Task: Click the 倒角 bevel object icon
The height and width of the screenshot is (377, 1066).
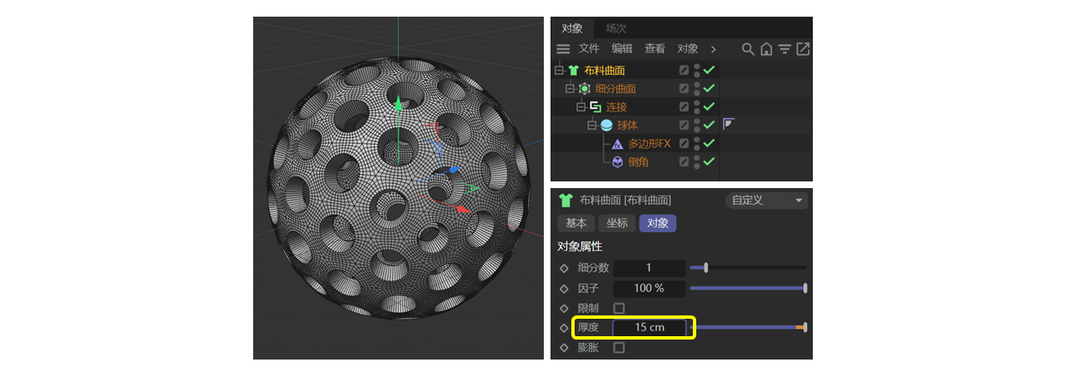Action: 617,162
